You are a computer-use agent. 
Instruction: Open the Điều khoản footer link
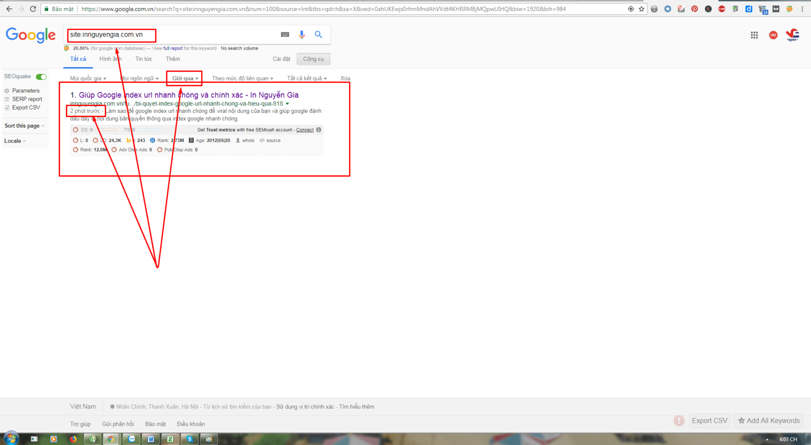point(191,424)
